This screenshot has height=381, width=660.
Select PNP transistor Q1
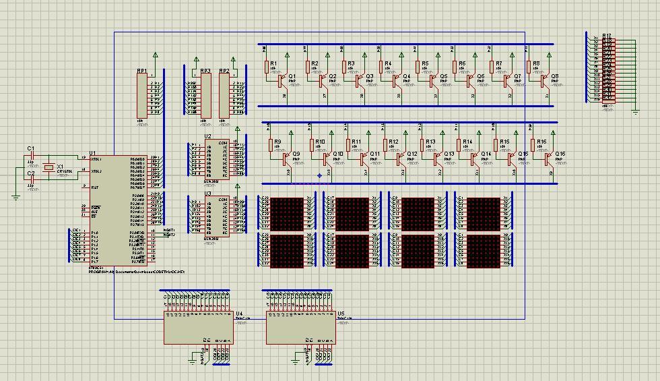click(282, 80)
